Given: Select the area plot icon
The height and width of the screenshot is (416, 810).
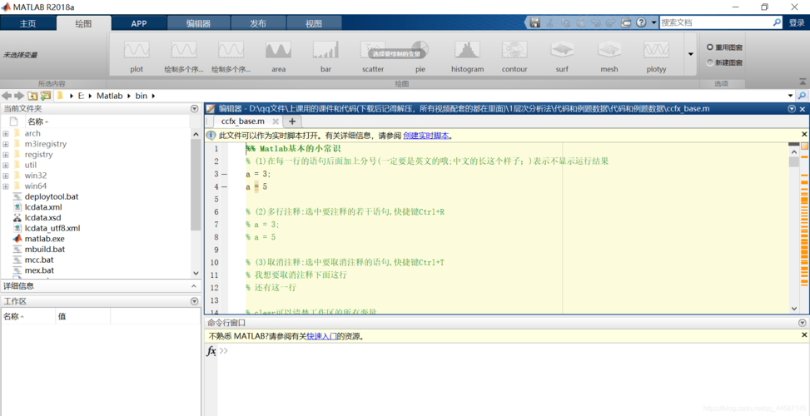Looking at the screenshot, I should click(x=278, y=51).
